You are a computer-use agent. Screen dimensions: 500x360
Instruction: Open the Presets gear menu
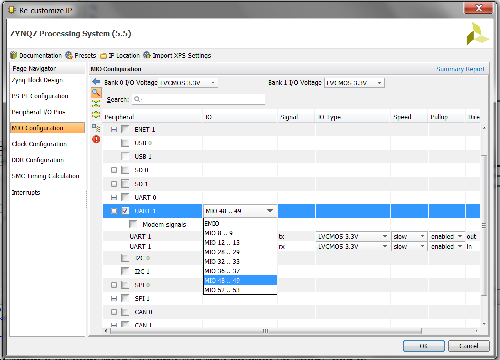pyautogui.click(x=80, y=56)
